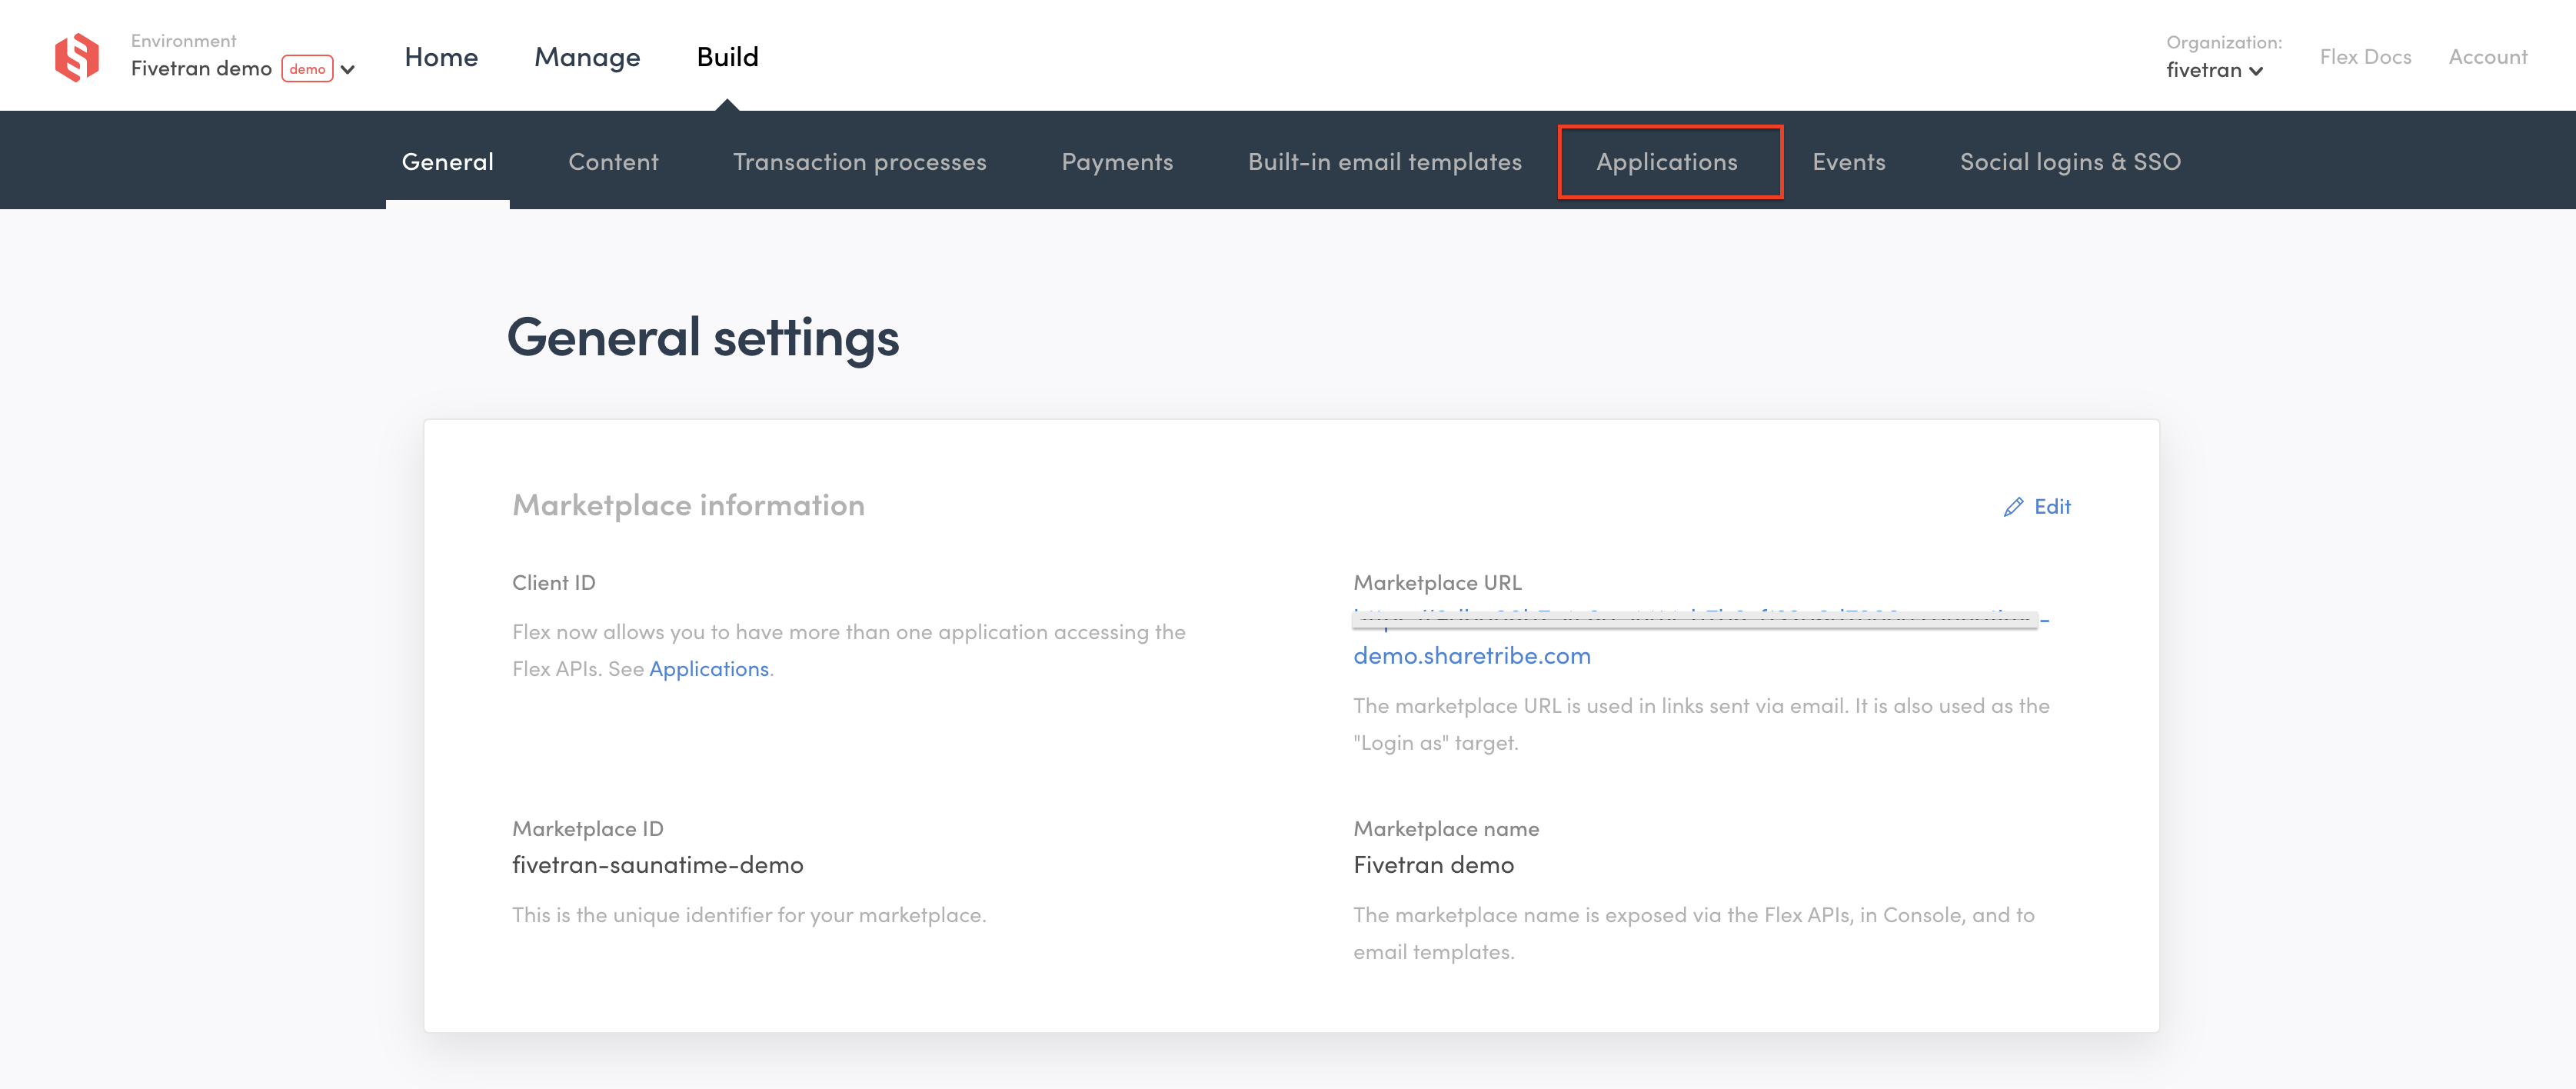Switch to the General tab
This screenshot has height=1089, width=2576.
[x=448, y=162]
